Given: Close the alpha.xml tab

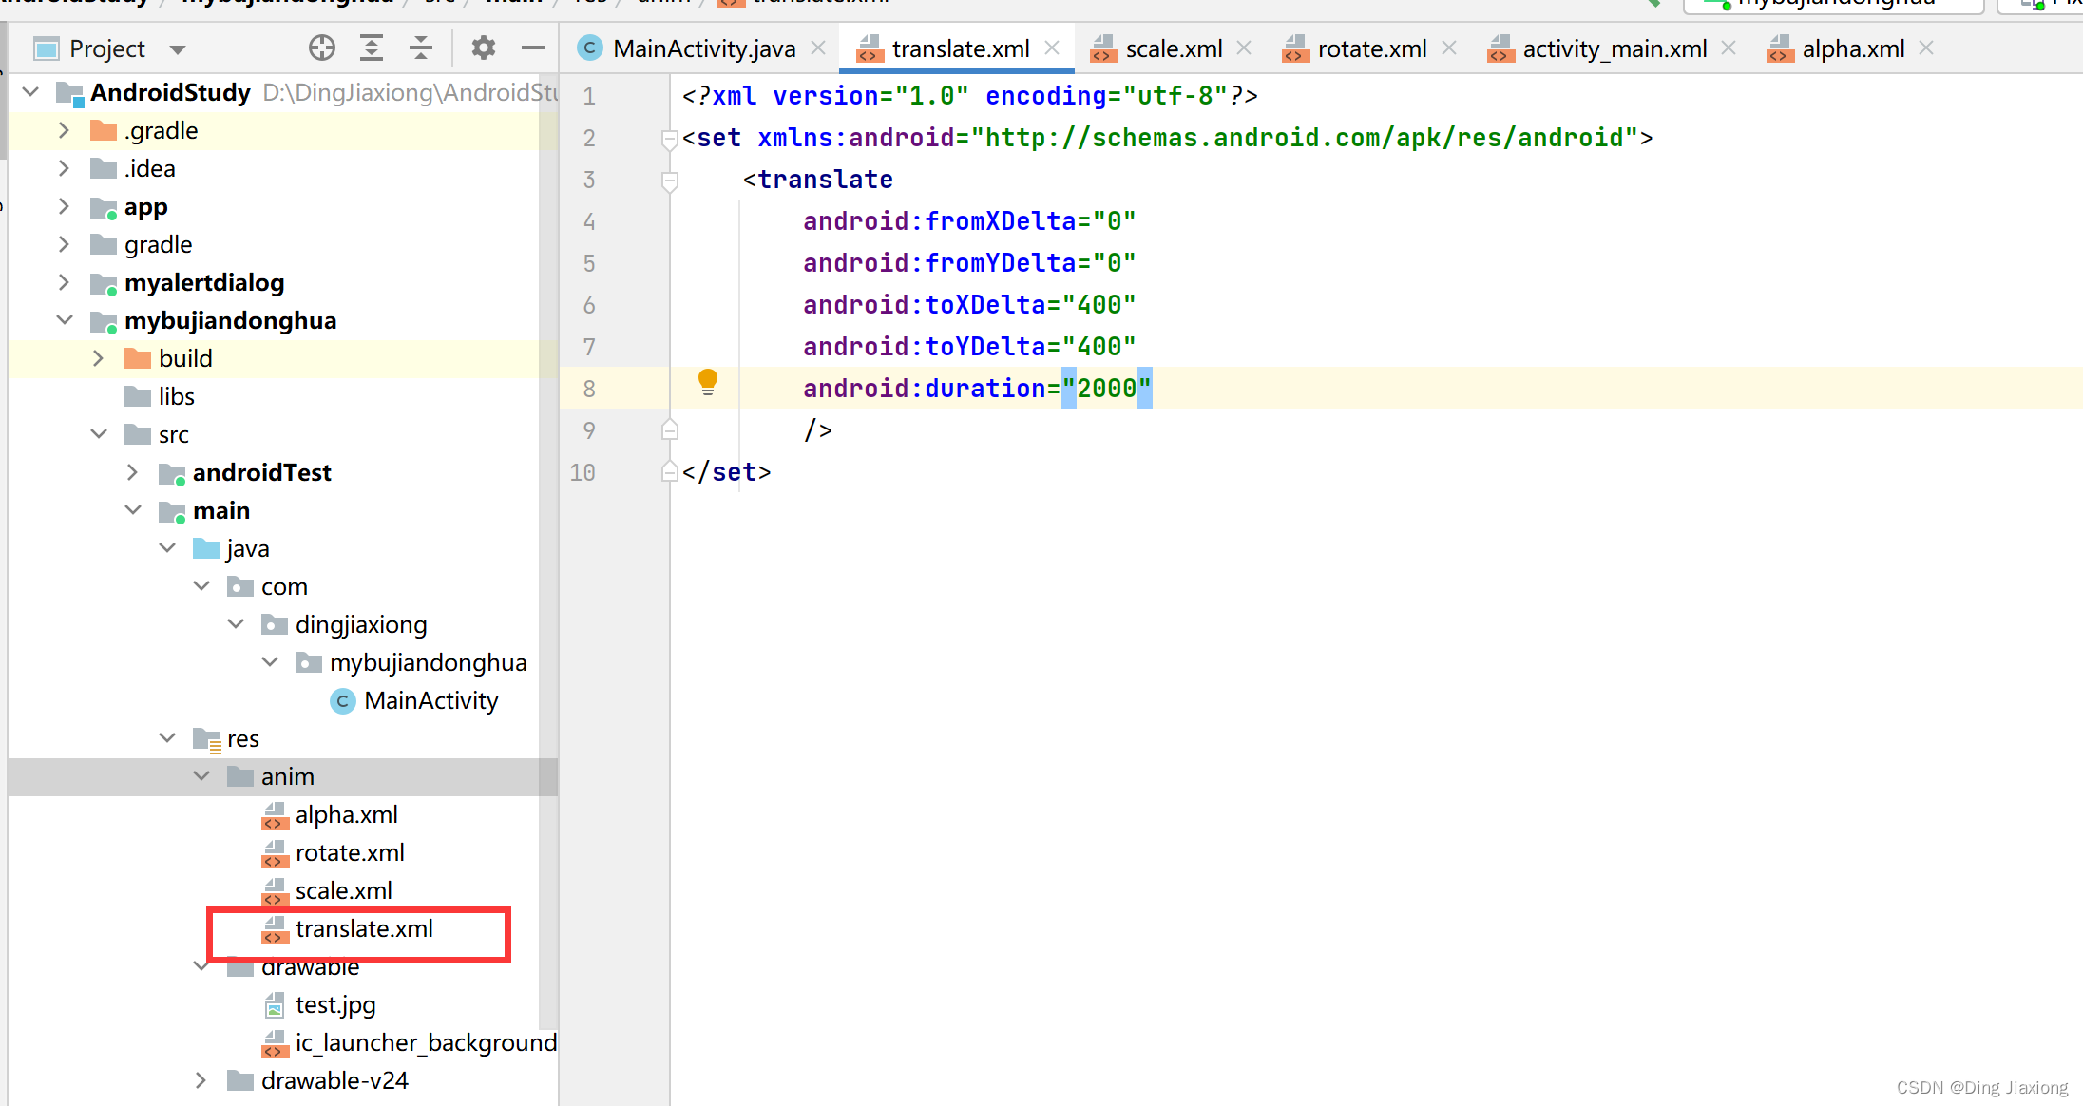Looking at the screenshot, I should (1926, 48).
